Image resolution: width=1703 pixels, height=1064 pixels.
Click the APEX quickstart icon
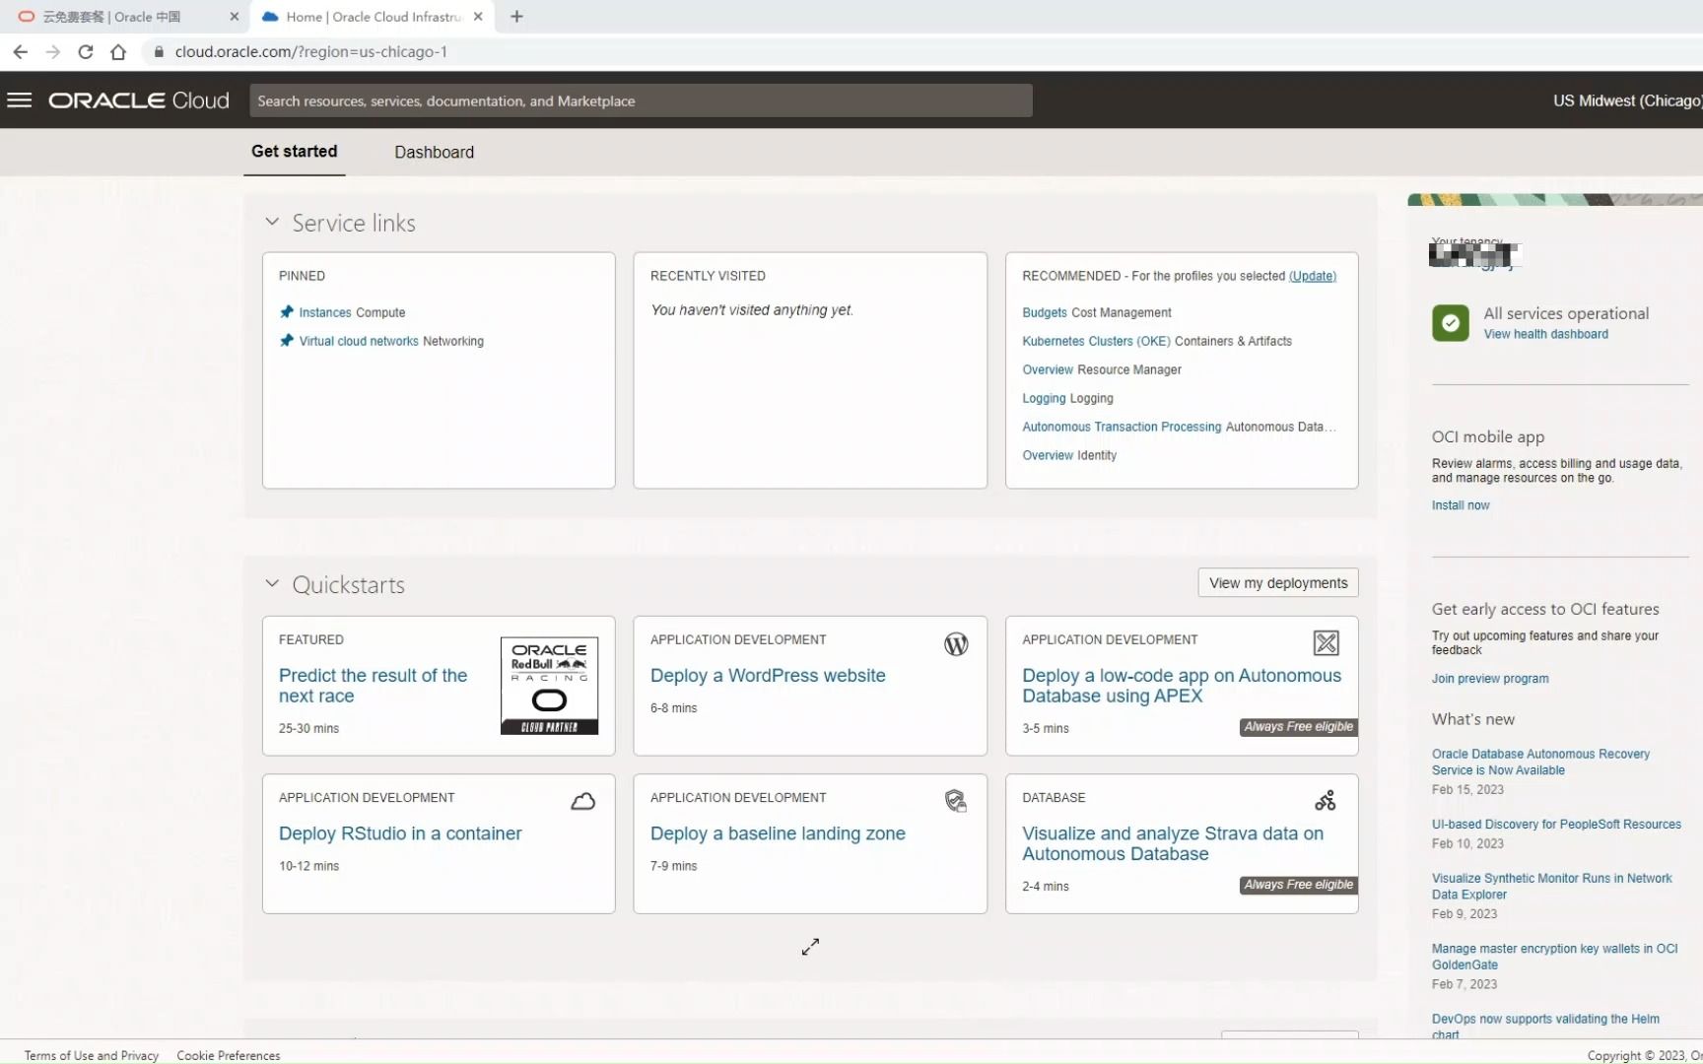tap(1327, 643)
